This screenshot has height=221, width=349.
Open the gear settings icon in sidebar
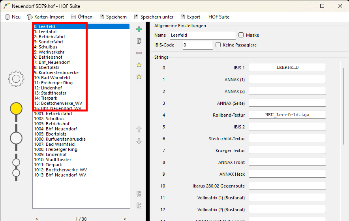point(16,79)
